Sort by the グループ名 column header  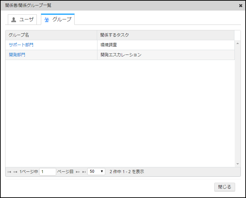(51, 35)
